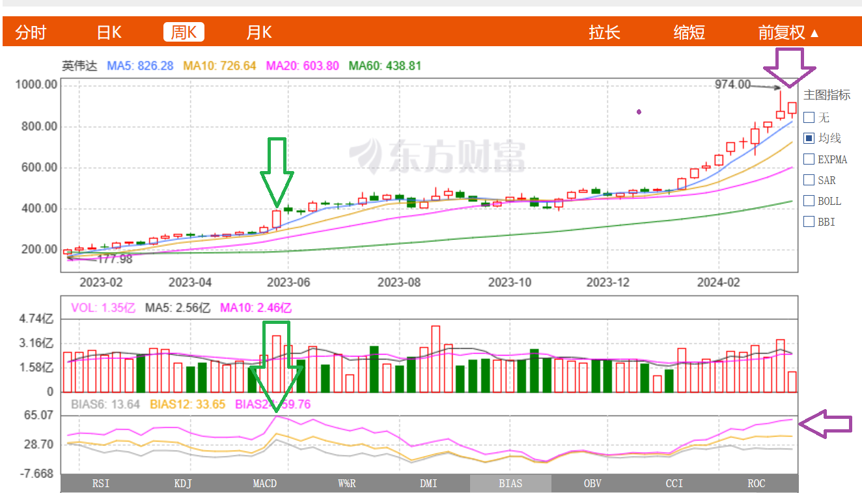Switch to the KDJ indicator tab

(x=183, y=484)
